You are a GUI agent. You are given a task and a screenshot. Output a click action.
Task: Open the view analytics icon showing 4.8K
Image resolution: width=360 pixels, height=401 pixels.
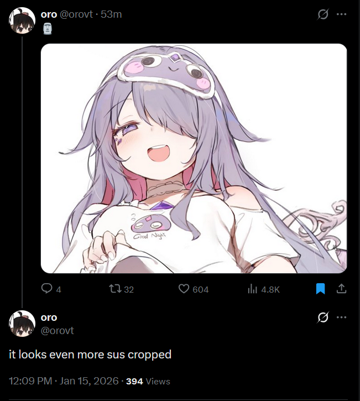pos(252,289)
